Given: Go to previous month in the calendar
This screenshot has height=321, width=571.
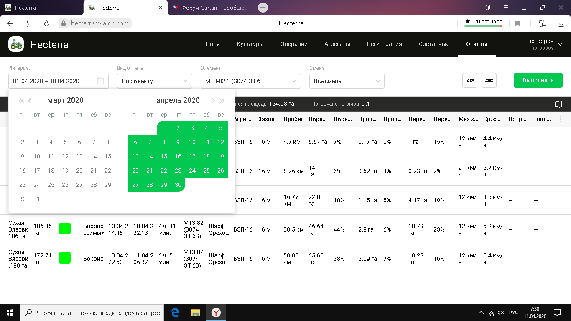Looking at the screenshot, I should [30, 101].
